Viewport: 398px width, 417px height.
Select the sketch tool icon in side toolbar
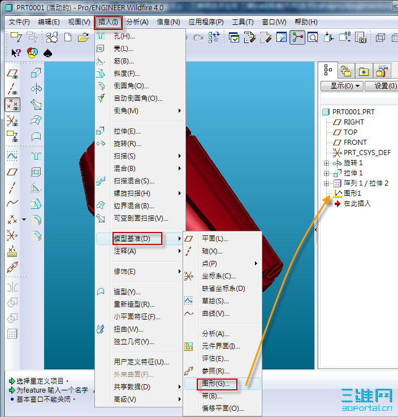12,156
